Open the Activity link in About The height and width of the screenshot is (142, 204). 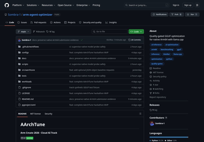pyautogui.click(x=155, y=81)
